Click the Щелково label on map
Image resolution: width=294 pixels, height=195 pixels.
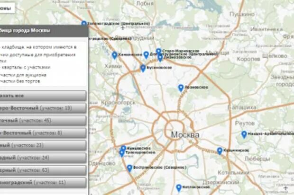(x=275, y=56)
